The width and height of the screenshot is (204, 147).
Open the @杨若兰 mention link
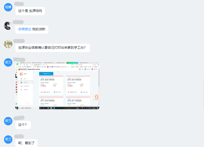pos(25,29)
